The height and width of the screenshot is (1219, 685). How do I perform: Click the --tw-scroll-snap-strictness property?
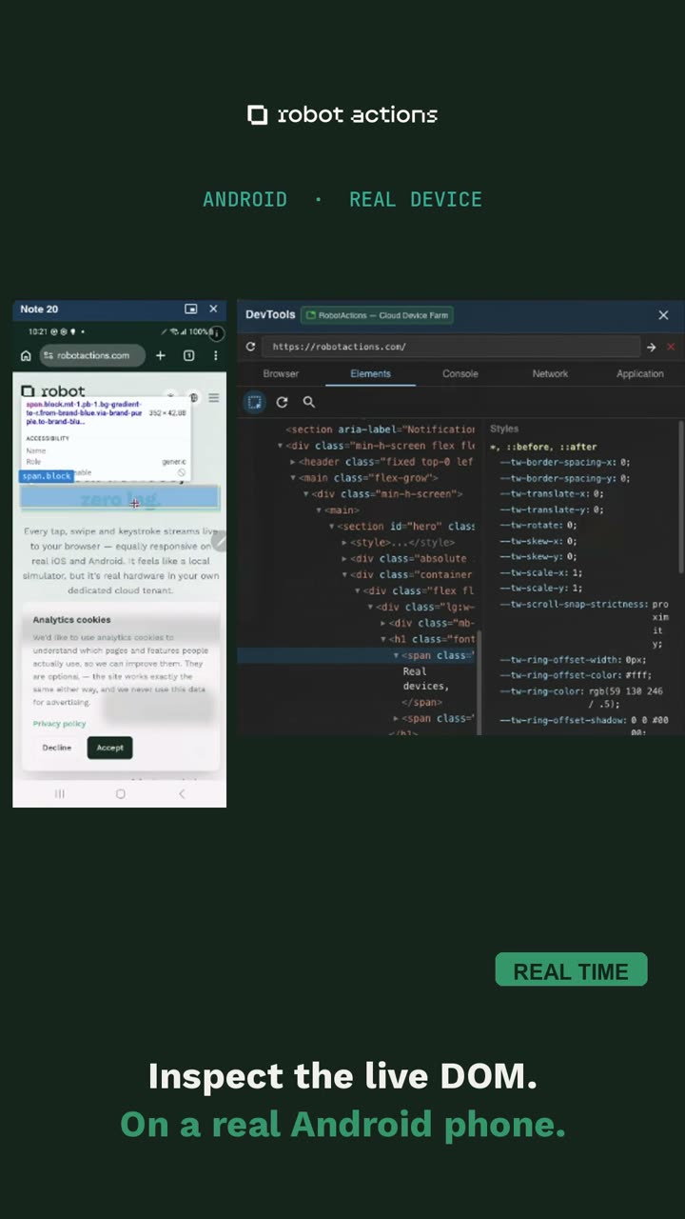pos(574,605)
